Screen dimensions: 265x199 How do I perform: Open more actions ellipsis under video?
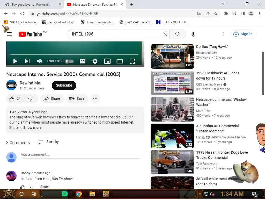[x=95, y=99]
